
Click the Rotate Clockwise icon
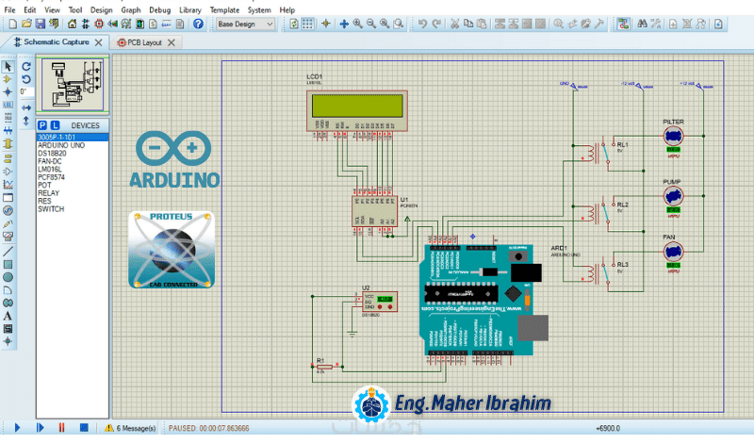[x=26, y=66]
